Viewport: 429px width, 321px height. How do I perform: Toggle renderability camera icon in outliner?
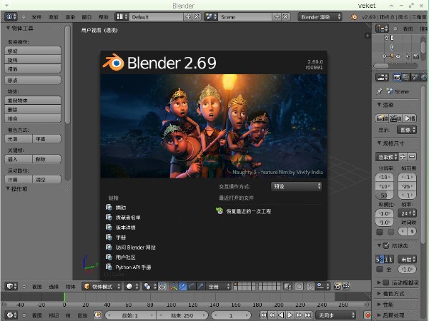pos(416,56)
